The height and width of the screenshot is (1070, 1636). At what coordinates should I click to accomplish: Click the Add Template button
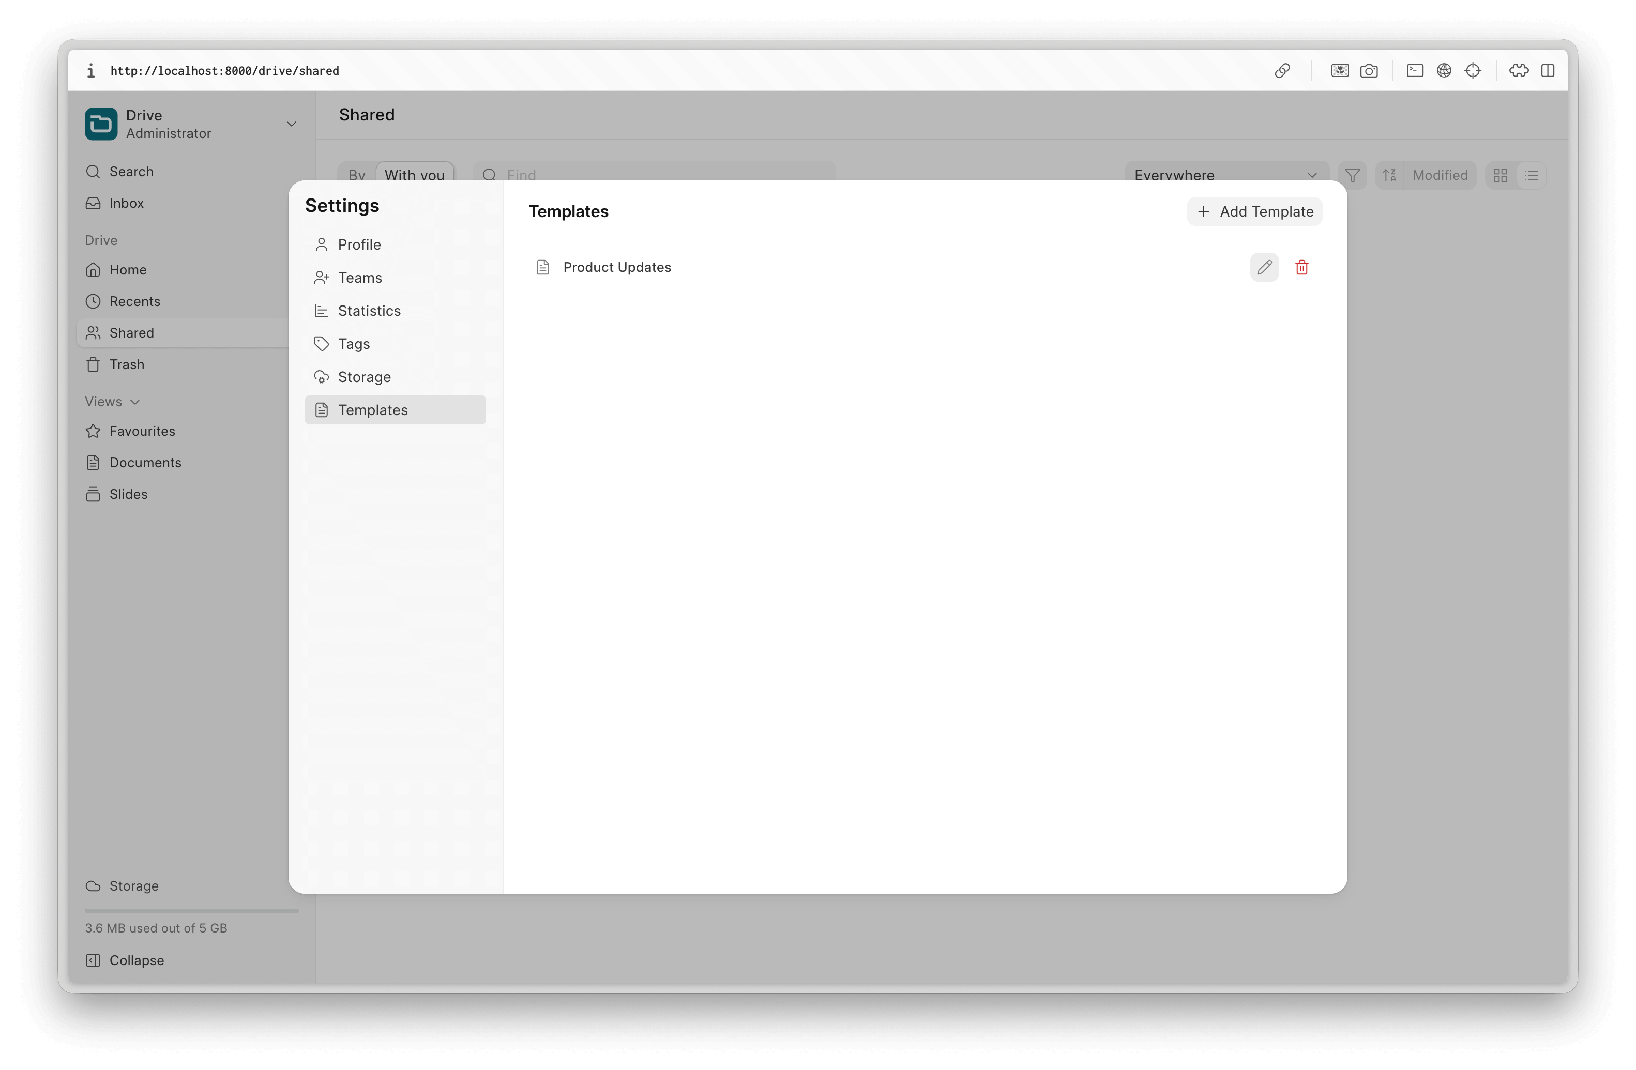pos(1254,211)
